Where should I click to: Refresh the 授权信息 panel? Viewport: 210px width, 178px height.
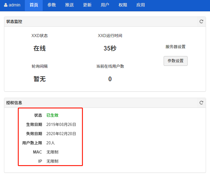point(201,103)
